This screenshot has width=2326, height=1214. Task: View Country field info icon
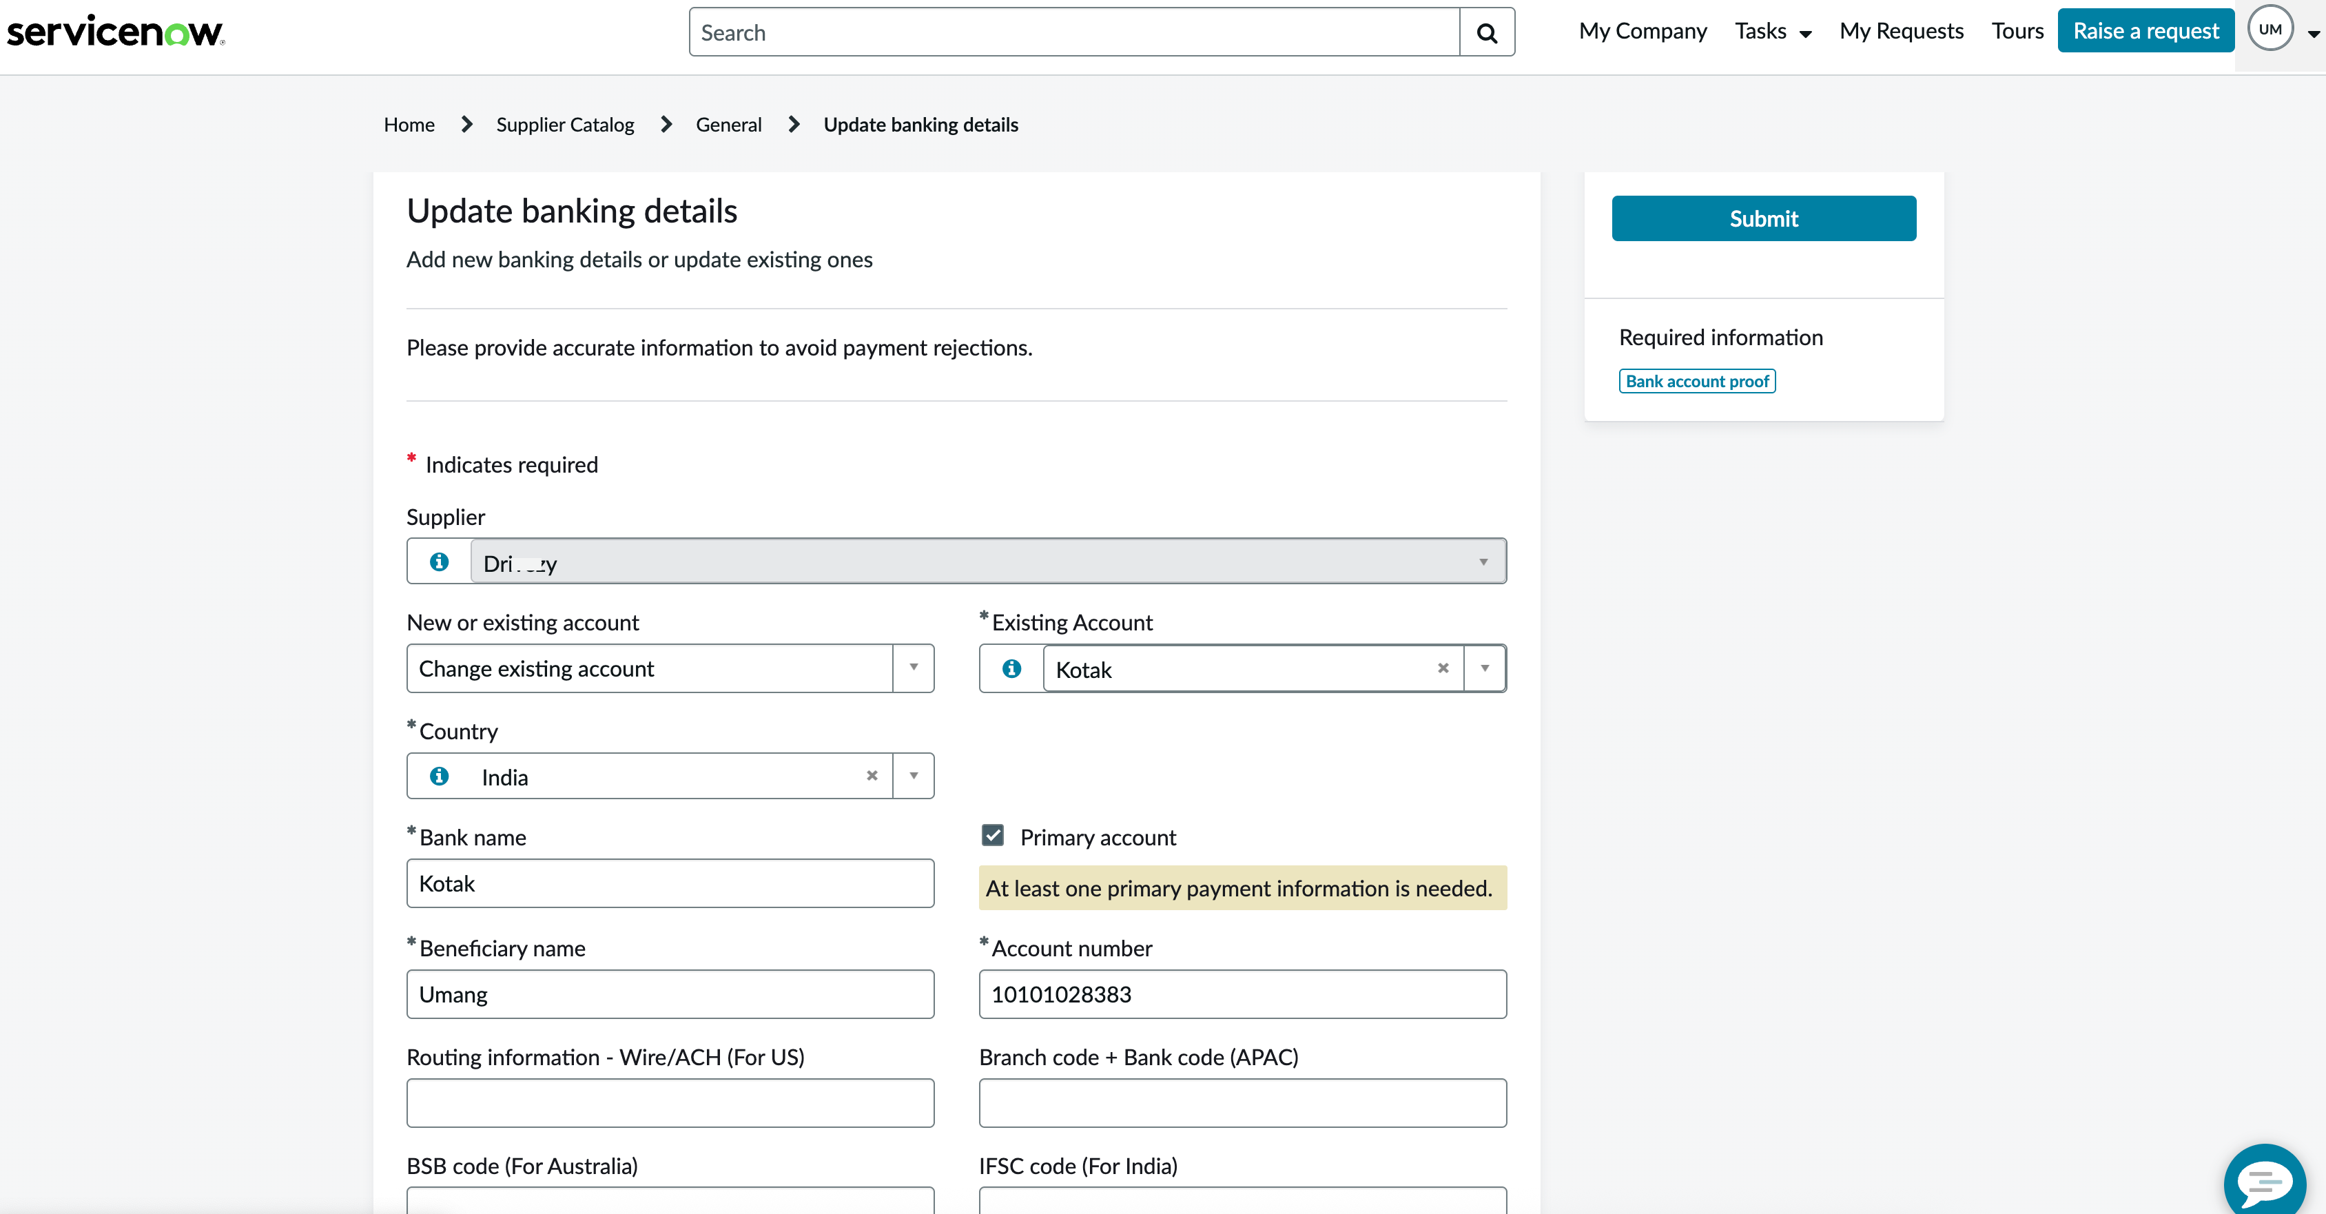(439, 776)
